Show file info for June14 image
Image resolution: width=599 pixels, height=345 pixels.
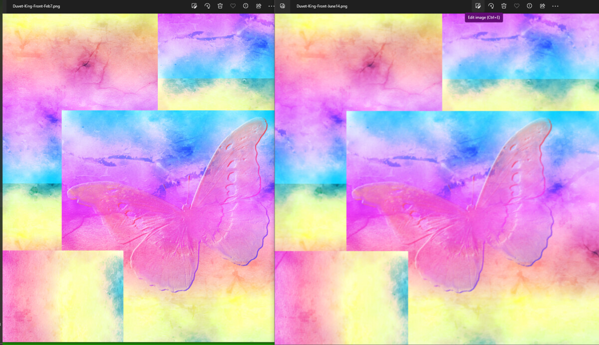pos(529,6)
